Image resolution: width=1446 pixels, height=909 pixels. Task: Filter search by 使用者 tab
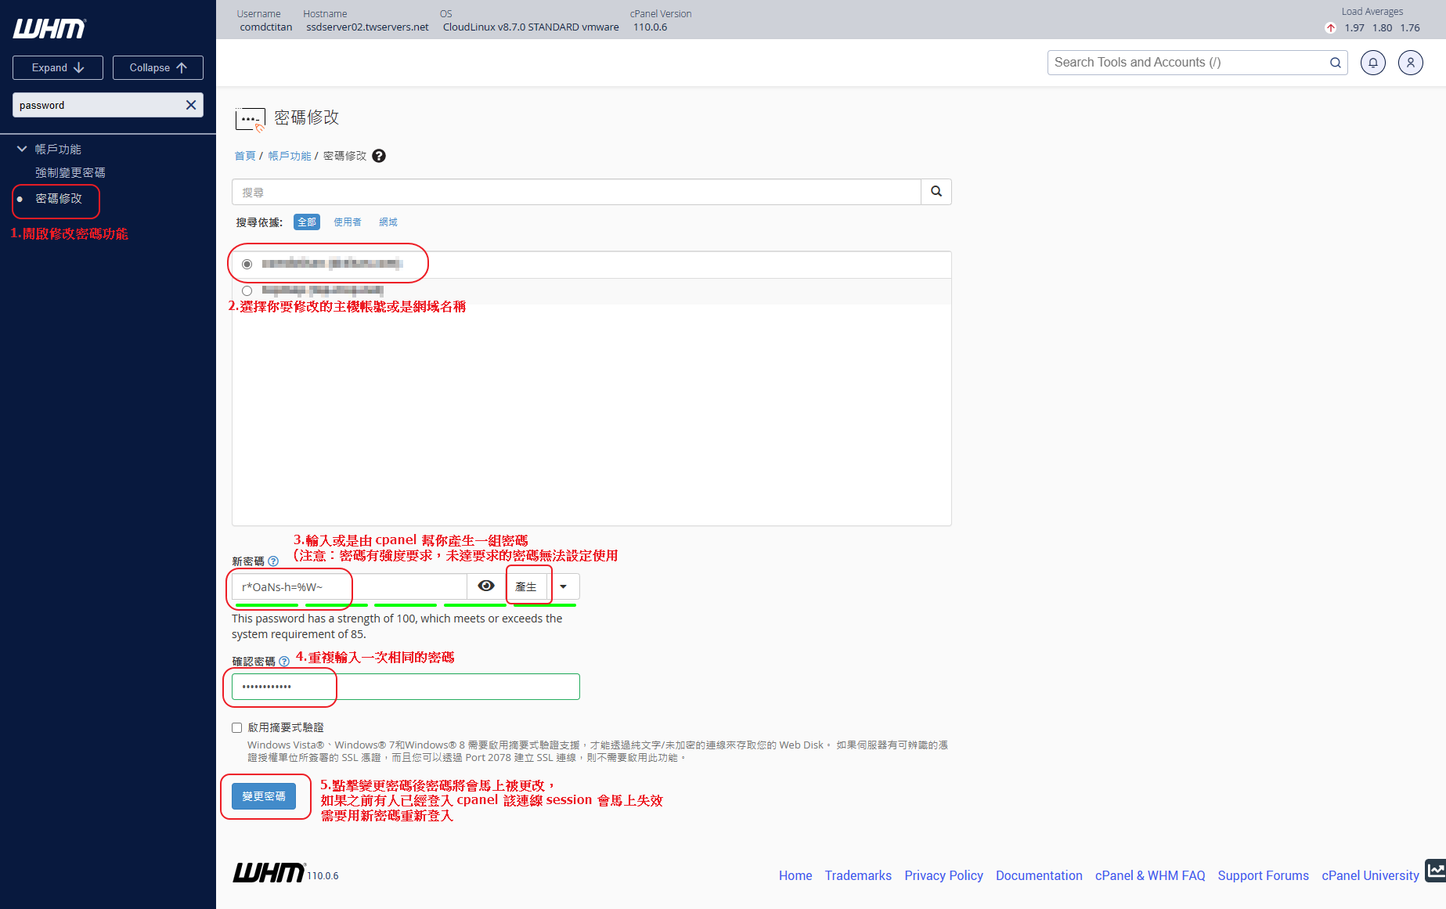348,222
